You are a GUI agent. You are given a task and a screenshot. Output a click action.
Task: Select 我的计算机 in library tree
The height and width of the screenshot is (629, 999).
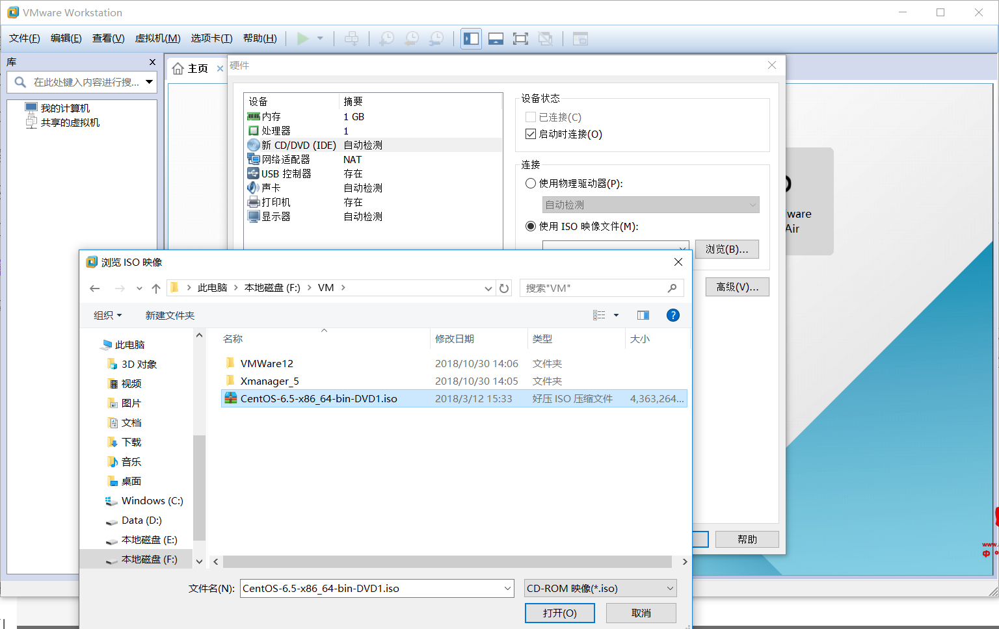coord(65,108)
